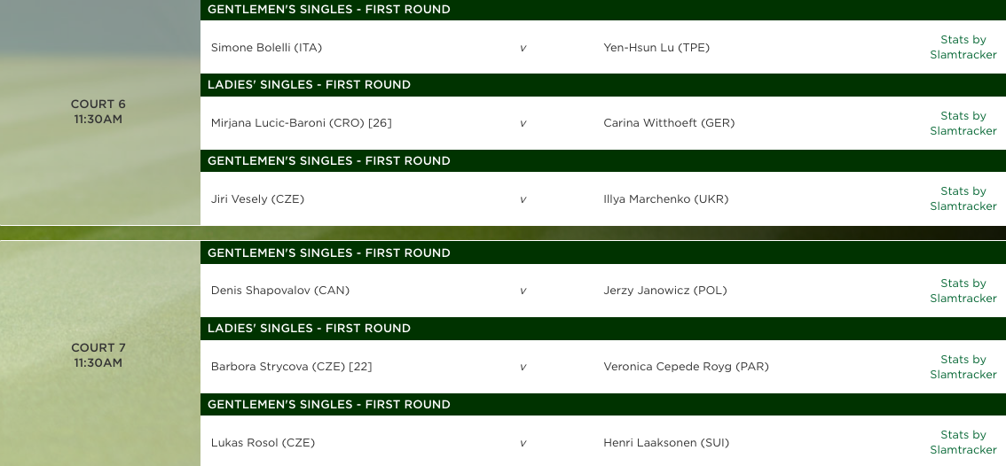
Task: Click player name Yen-Hsun Lu (TPE)
Action: click(x=656, y=48)
